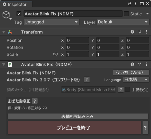151x139 pixels.
Task: Open the Transform component three-dot menu
Action: (x=146, y=32)
